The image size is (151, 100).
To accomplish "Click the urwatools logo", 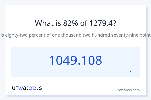I will pyautogui.click(x=27, y=88).
